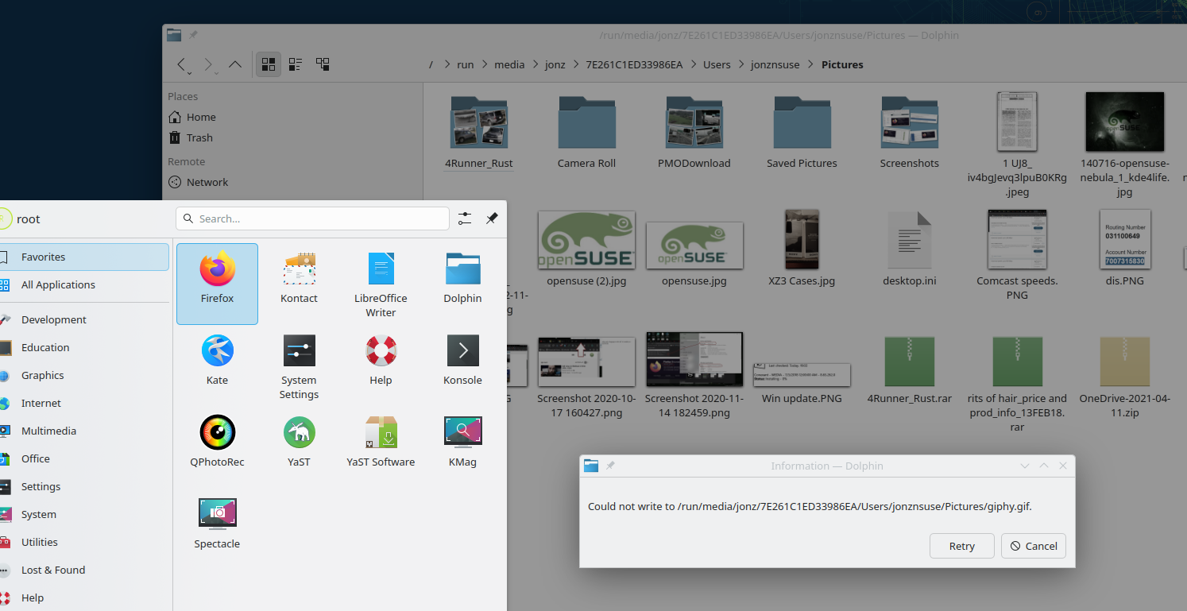The width and height of the screenshot is (1187, 611).
Task: Open launcher configure settings button
Action: (x=465, y=218)
